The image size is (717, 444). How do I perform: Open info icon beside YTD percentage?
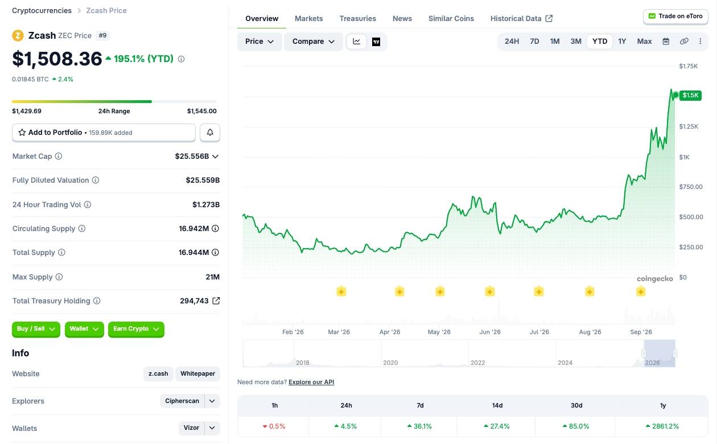(x=182, y=59)
